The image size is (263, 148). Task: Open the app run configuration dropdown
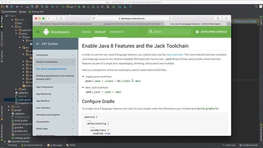coord(71,7)
